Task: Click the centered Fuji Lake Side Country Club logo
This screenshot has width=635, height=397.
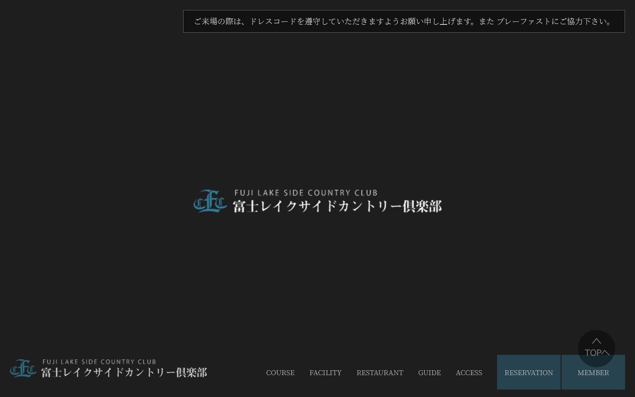Action: 317,201
